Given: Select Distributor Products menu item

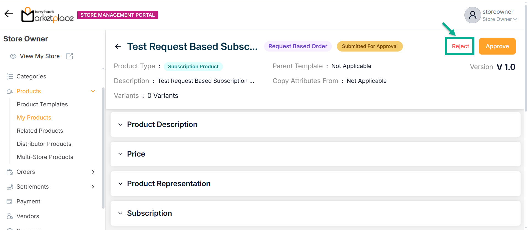Looking at the screenshot, I should tap(44, 144).
